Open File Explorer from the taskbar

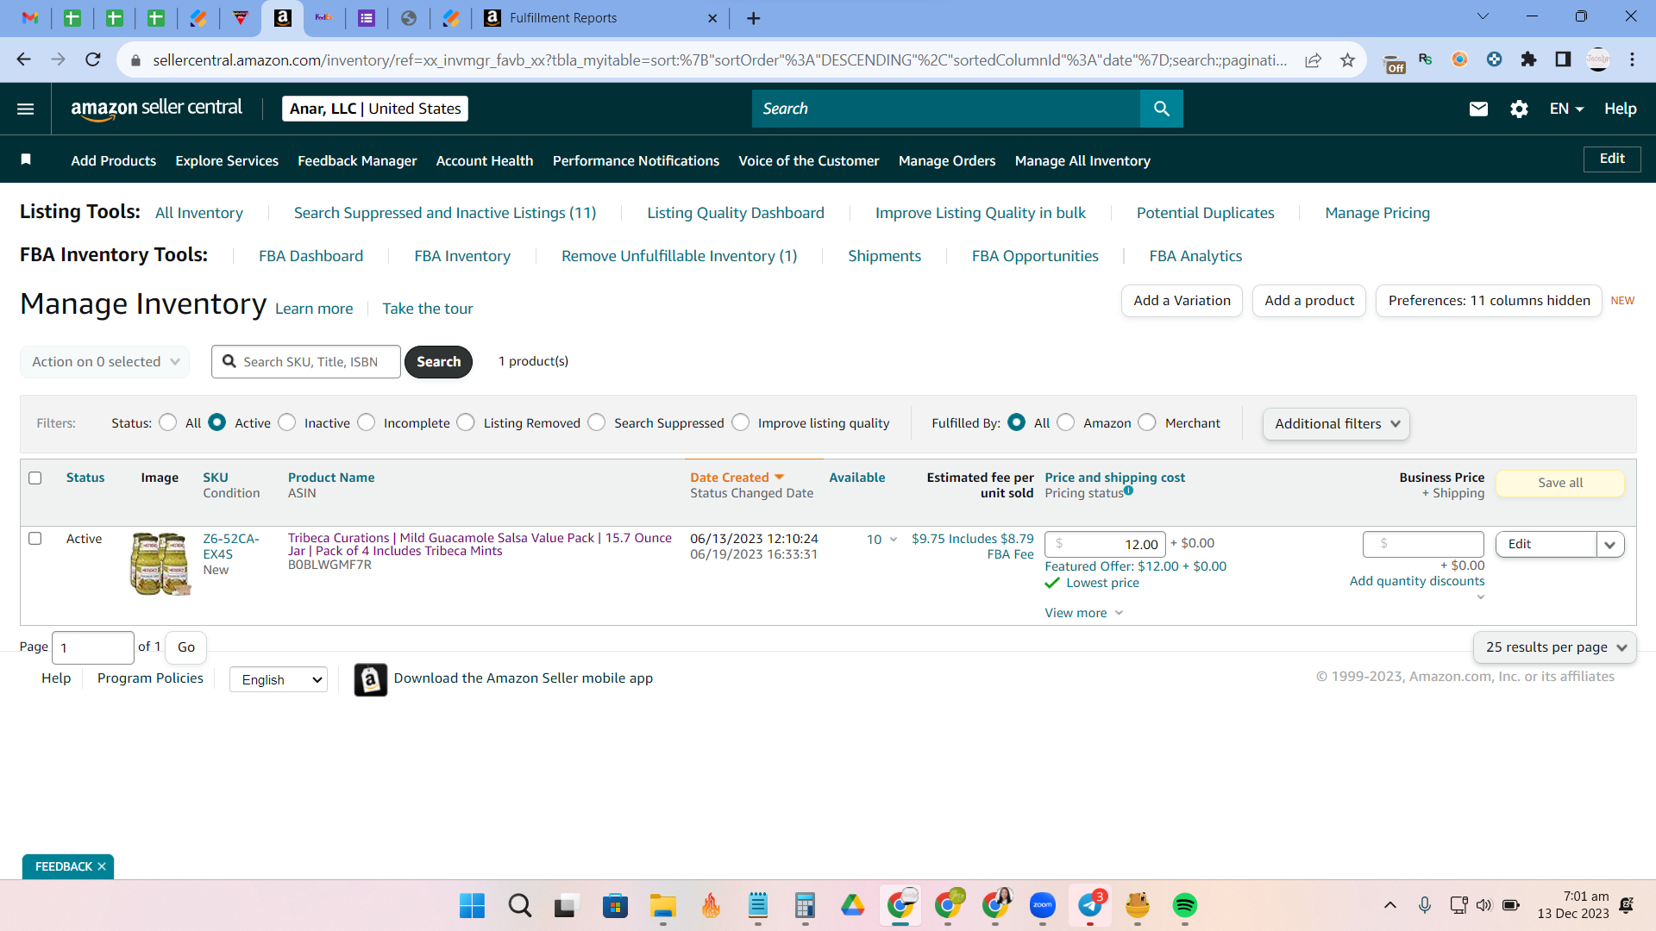tap(662, 905)
